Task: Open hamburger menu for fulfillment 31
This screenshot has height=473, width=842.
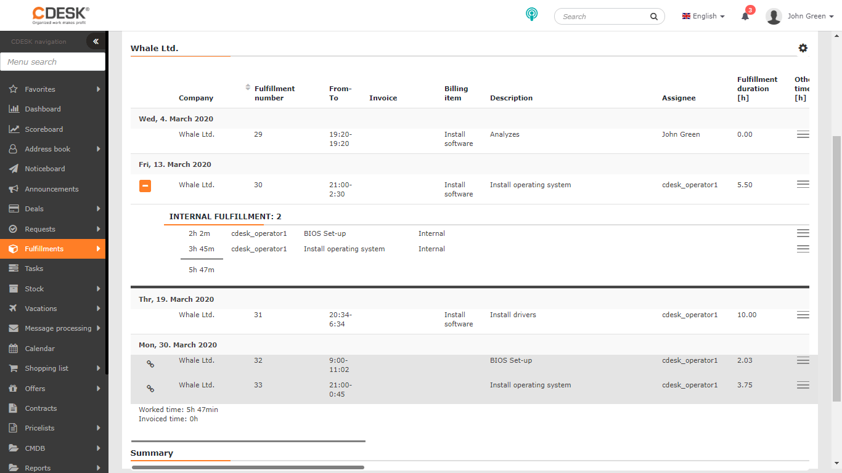Action: [x=803, y=315]
